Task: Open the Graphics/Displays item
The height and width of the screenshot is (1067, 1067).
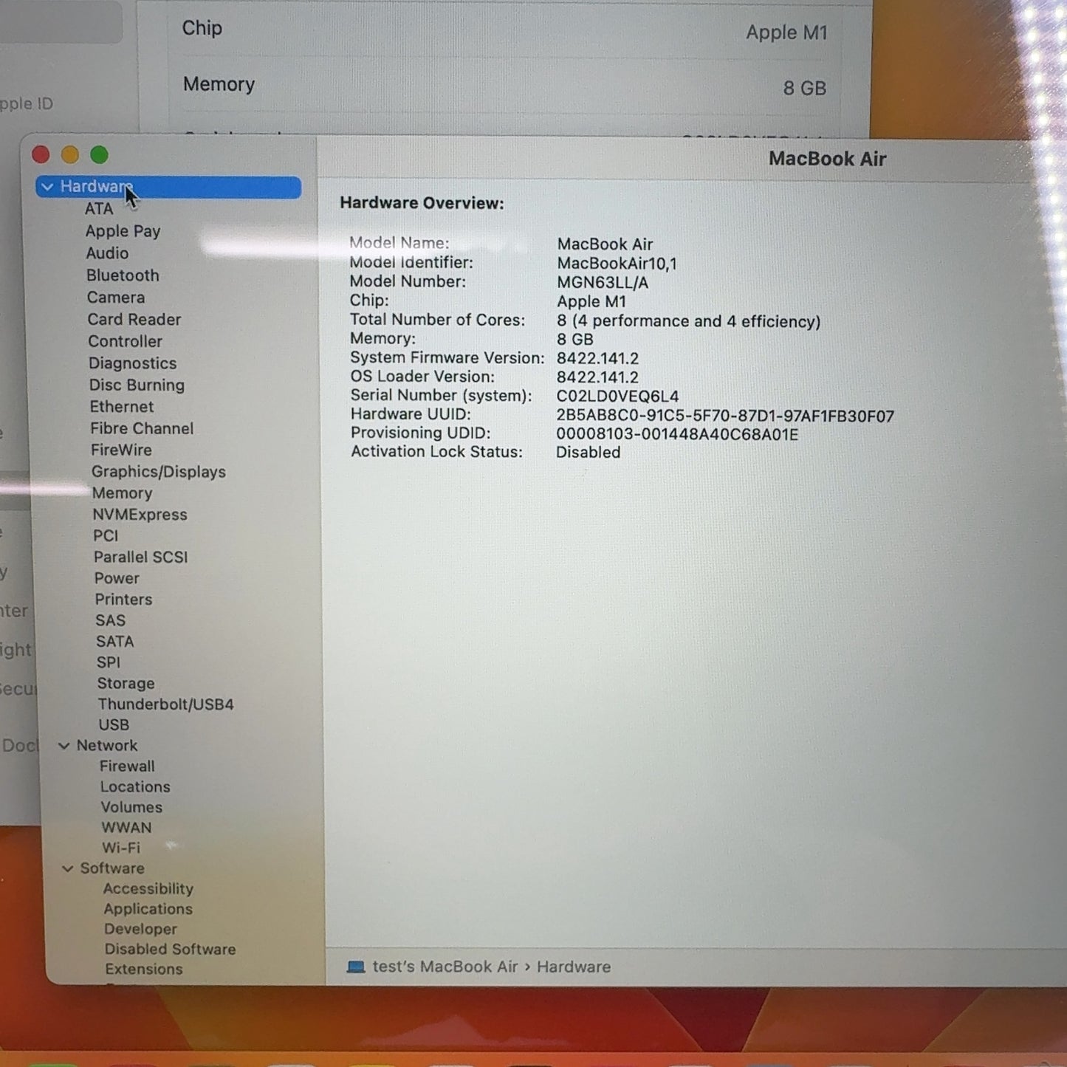Action: pyautogui.click(x=158, y=472)
